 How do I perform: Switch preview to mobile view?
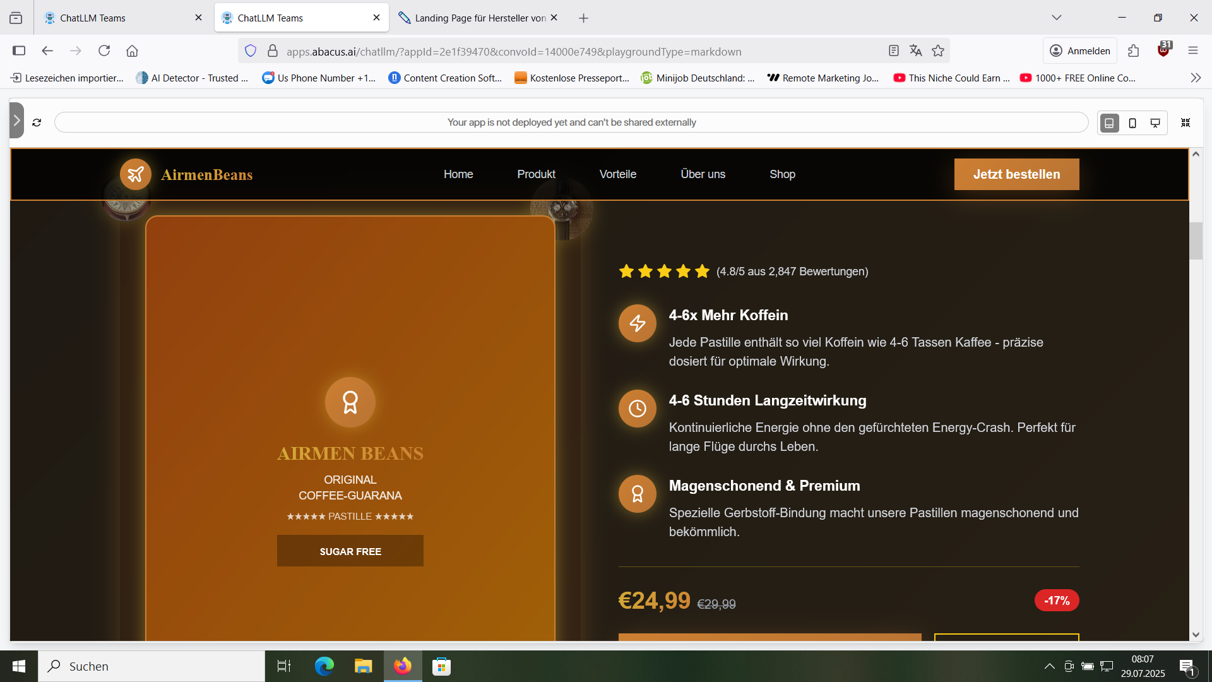1132,123
